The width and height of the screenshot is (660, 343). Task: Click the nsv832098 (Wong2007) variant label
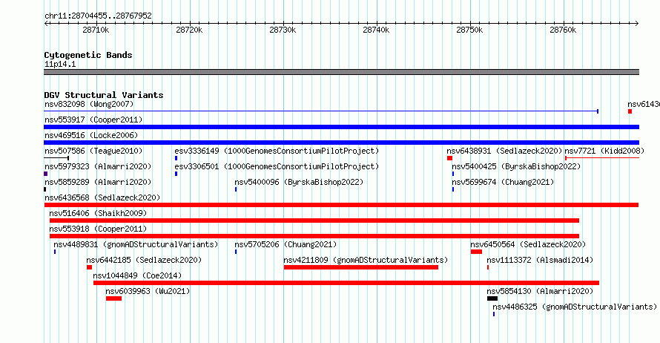(x=89, y=104)
